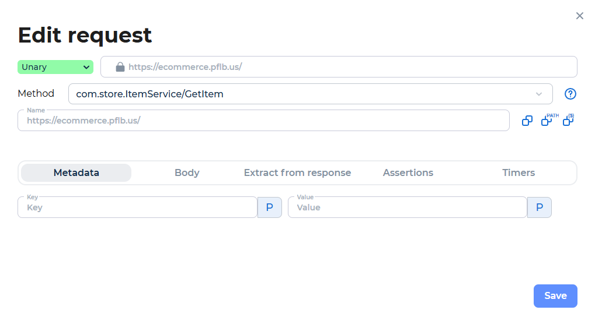Viewport: 595px width, 324px height.
Task: Open the help question mark icon
Action: tap(570, 94)
